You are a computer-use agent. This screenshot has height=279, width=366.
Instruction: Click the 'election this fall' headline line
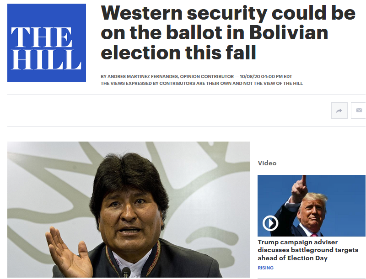tap(178, 53)
